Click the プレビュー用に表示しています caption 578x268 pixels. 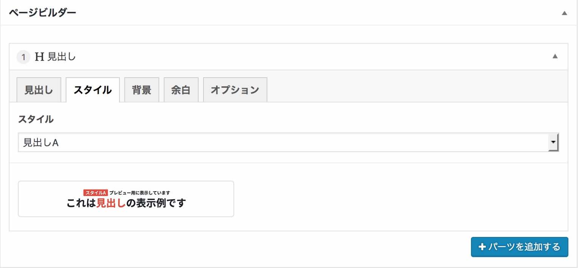point(140,193)
